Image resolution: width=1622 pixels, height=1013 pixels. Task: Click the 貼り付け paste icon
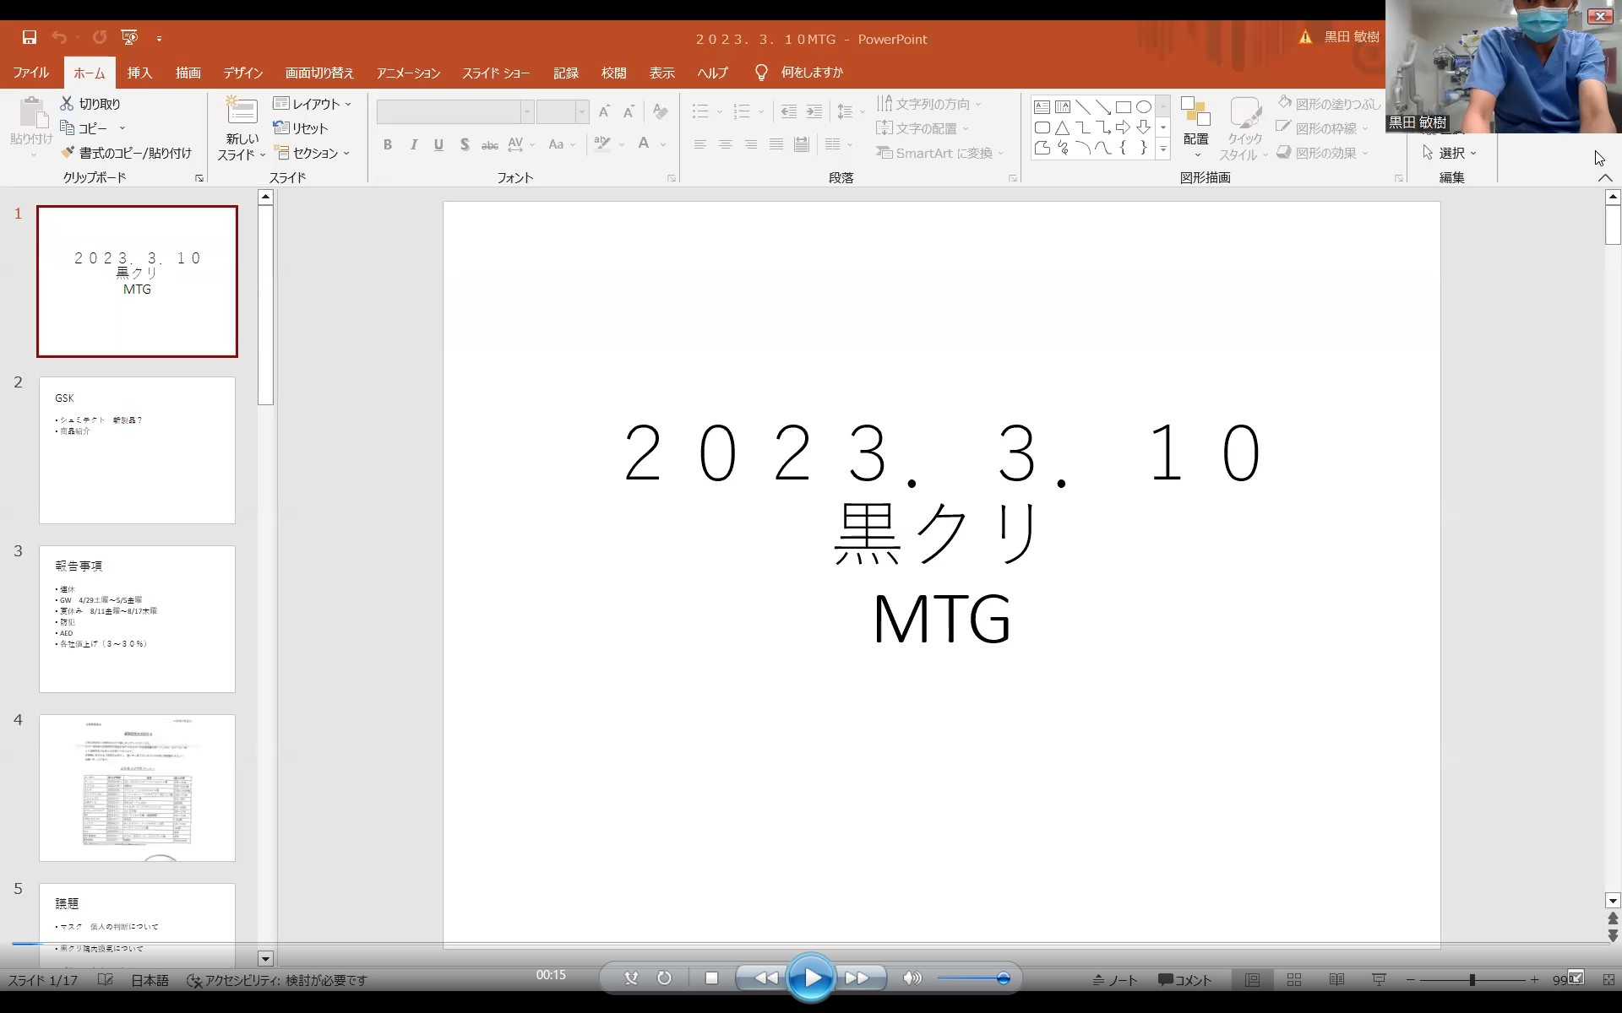[32, 114]
